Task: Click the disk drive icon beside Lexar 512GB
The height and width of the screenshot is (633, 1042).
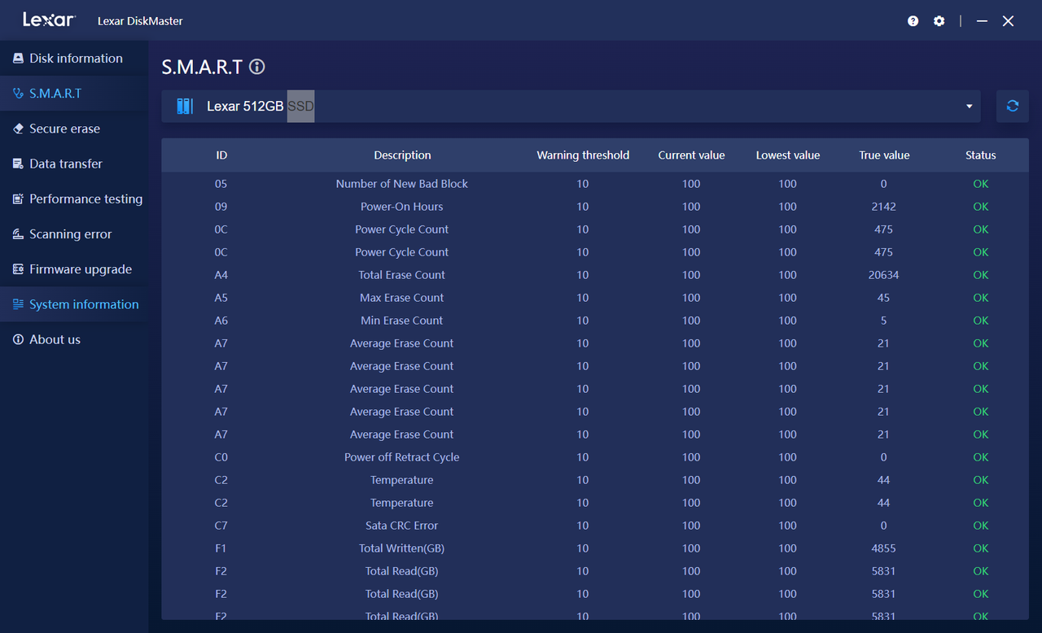Action: tap(185, 106)
